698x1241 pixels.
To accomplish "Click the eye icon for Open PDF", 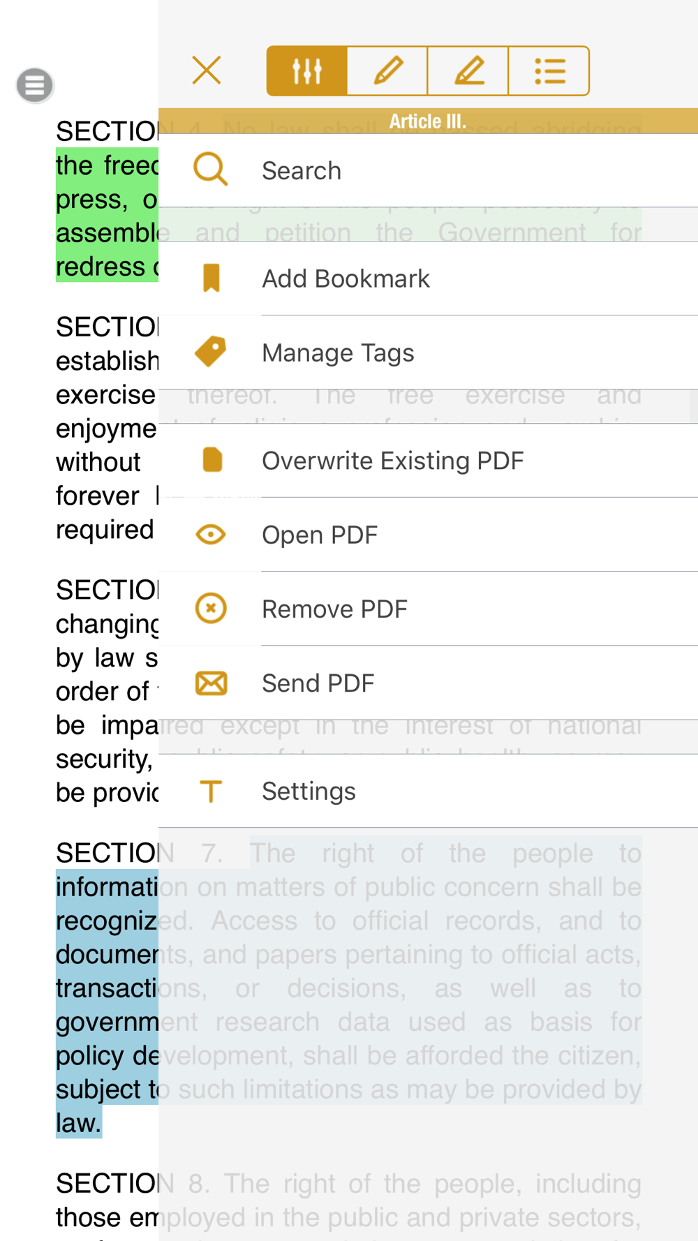I will 211,535.
